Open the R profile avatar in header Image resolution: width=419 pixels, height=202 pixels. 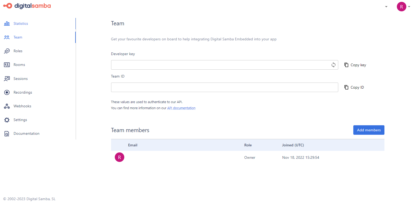click(401, 7)
